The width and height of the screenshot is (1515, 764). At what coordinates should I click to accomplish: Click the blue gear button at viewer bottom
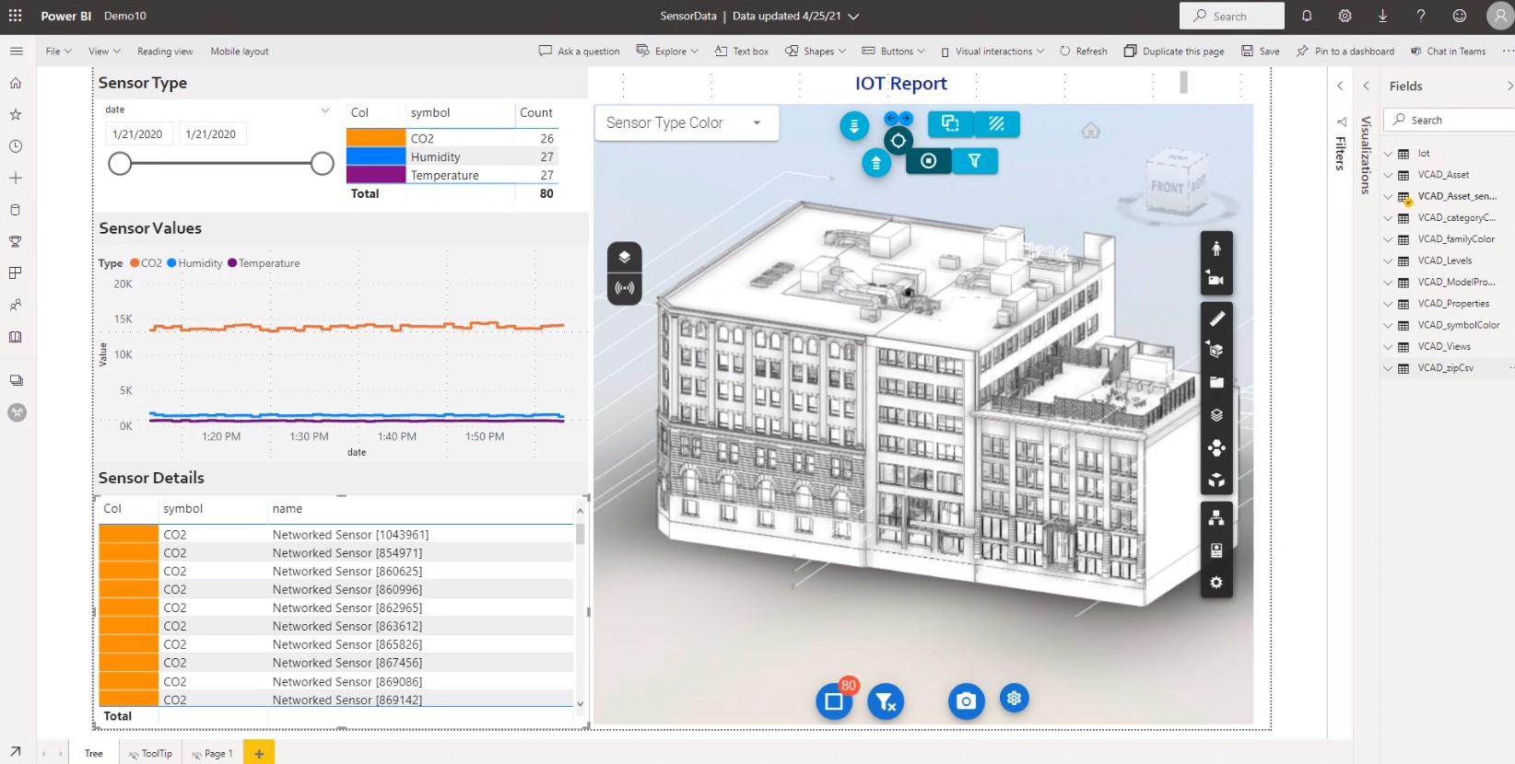pyautogui.click(x=1014, y=698)
